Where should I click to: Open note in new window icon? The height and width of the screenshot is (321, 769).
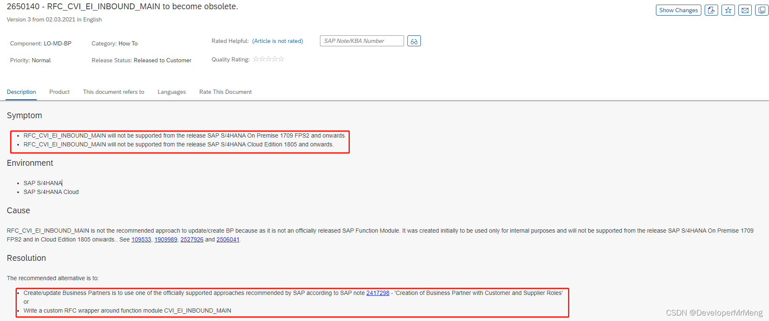pos(762,10)
